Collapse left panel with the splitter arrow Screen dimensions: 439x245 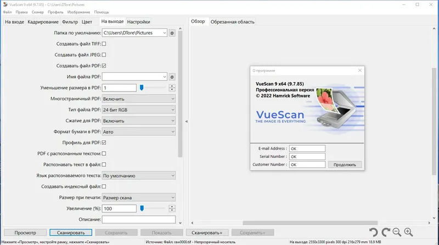pyautogui.click(x=186, y=121)
